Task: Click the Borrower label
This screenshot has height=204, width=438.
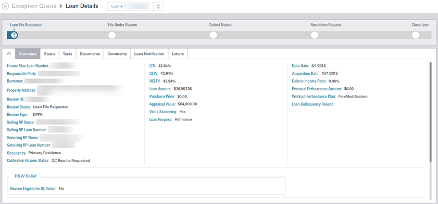Action: point(15,81)
